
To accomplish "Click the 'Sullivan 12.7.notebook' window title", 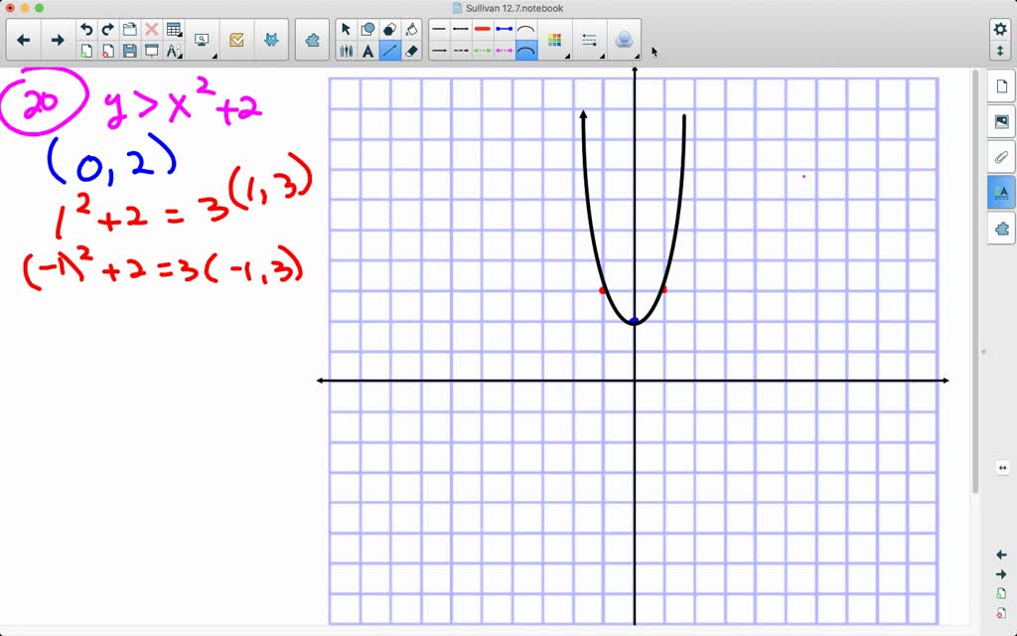I will (513, 8).
